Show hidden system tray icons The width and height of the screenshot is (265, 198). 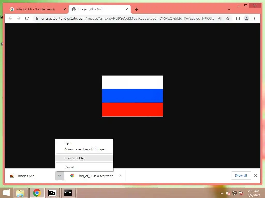[222, 193]
